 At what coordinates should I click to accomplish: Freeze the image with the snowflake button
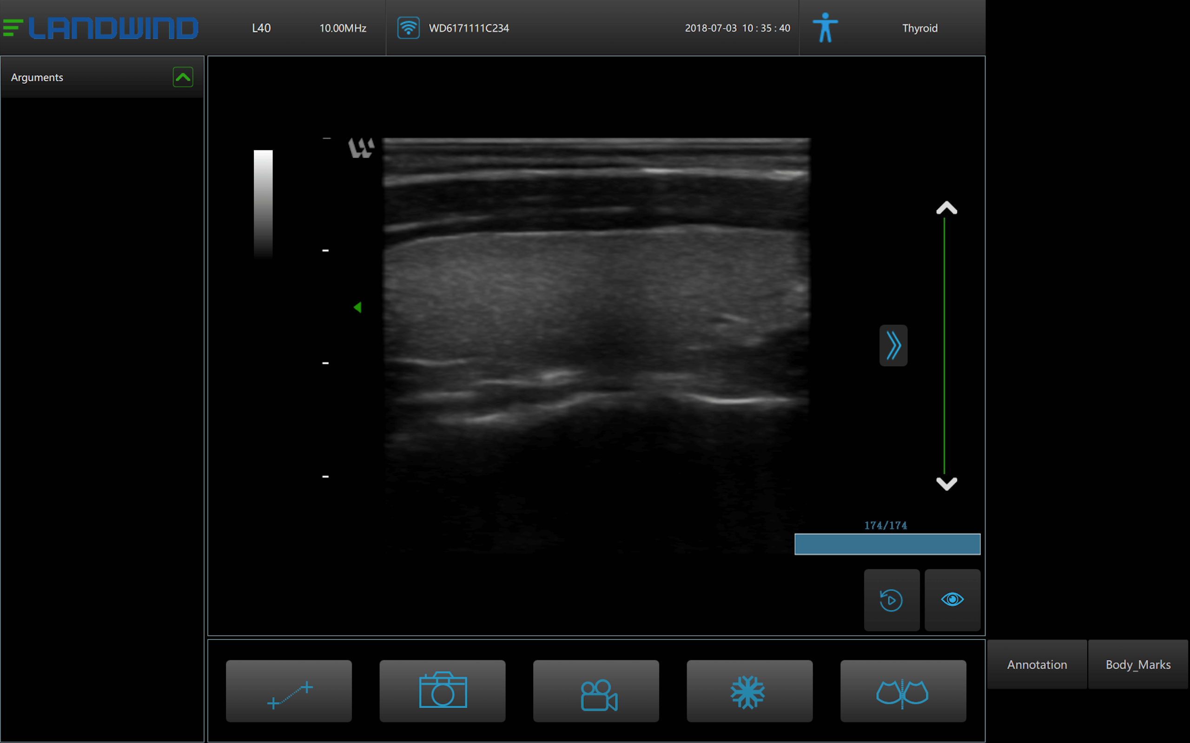[x=749, y=691]
